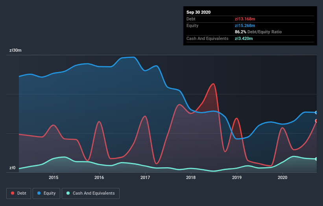Click the 2015 x-axis label

[x=54, y=177]
